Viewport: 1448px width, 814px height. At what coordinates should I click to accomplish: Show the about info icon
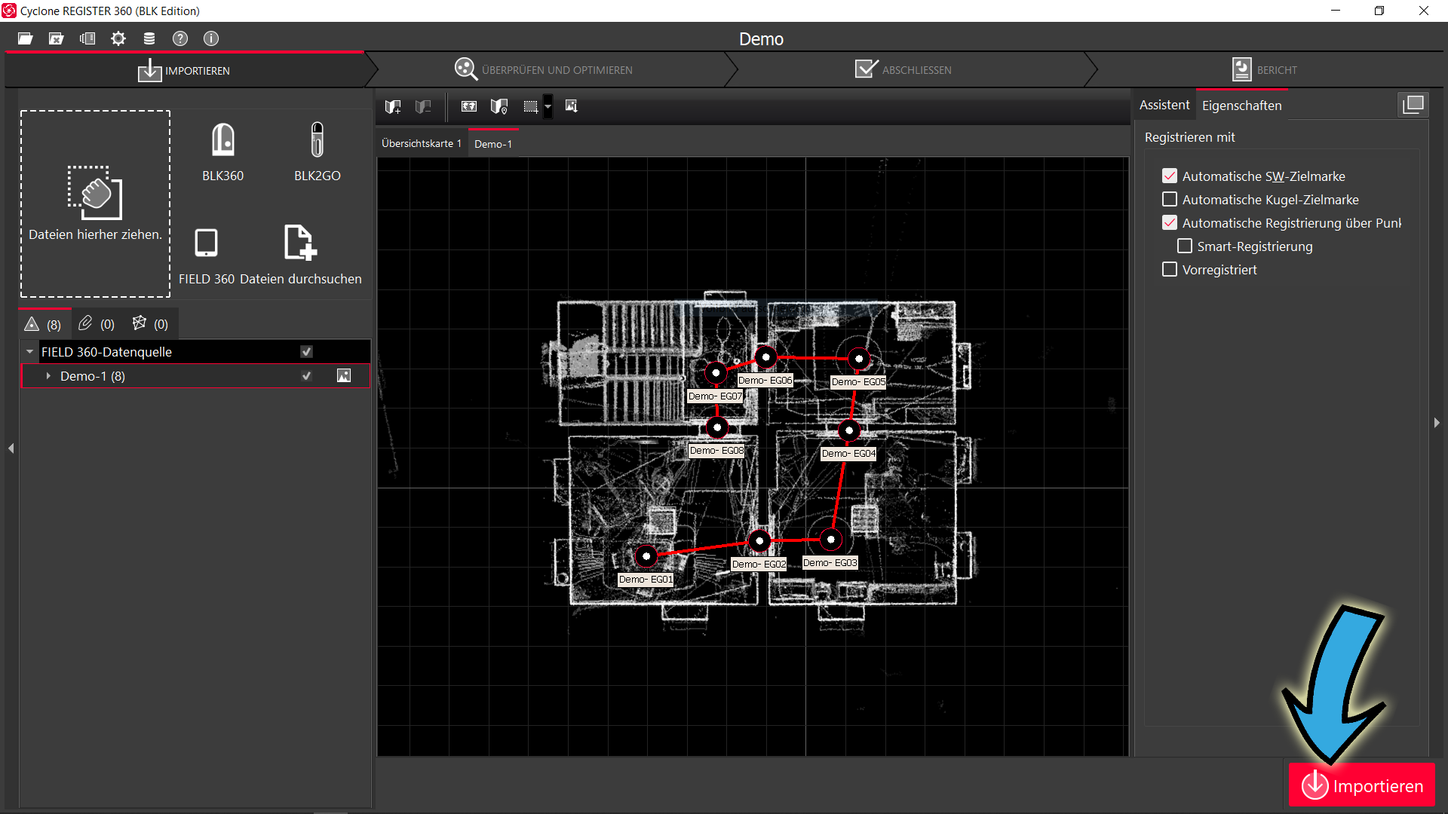point(211,38)
